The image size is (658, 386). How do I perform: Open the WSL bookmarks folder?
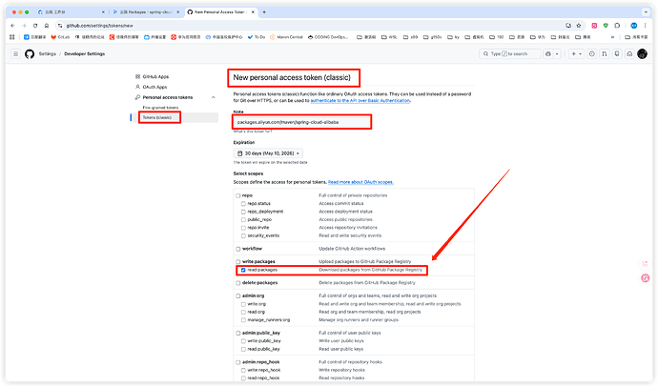389,37
